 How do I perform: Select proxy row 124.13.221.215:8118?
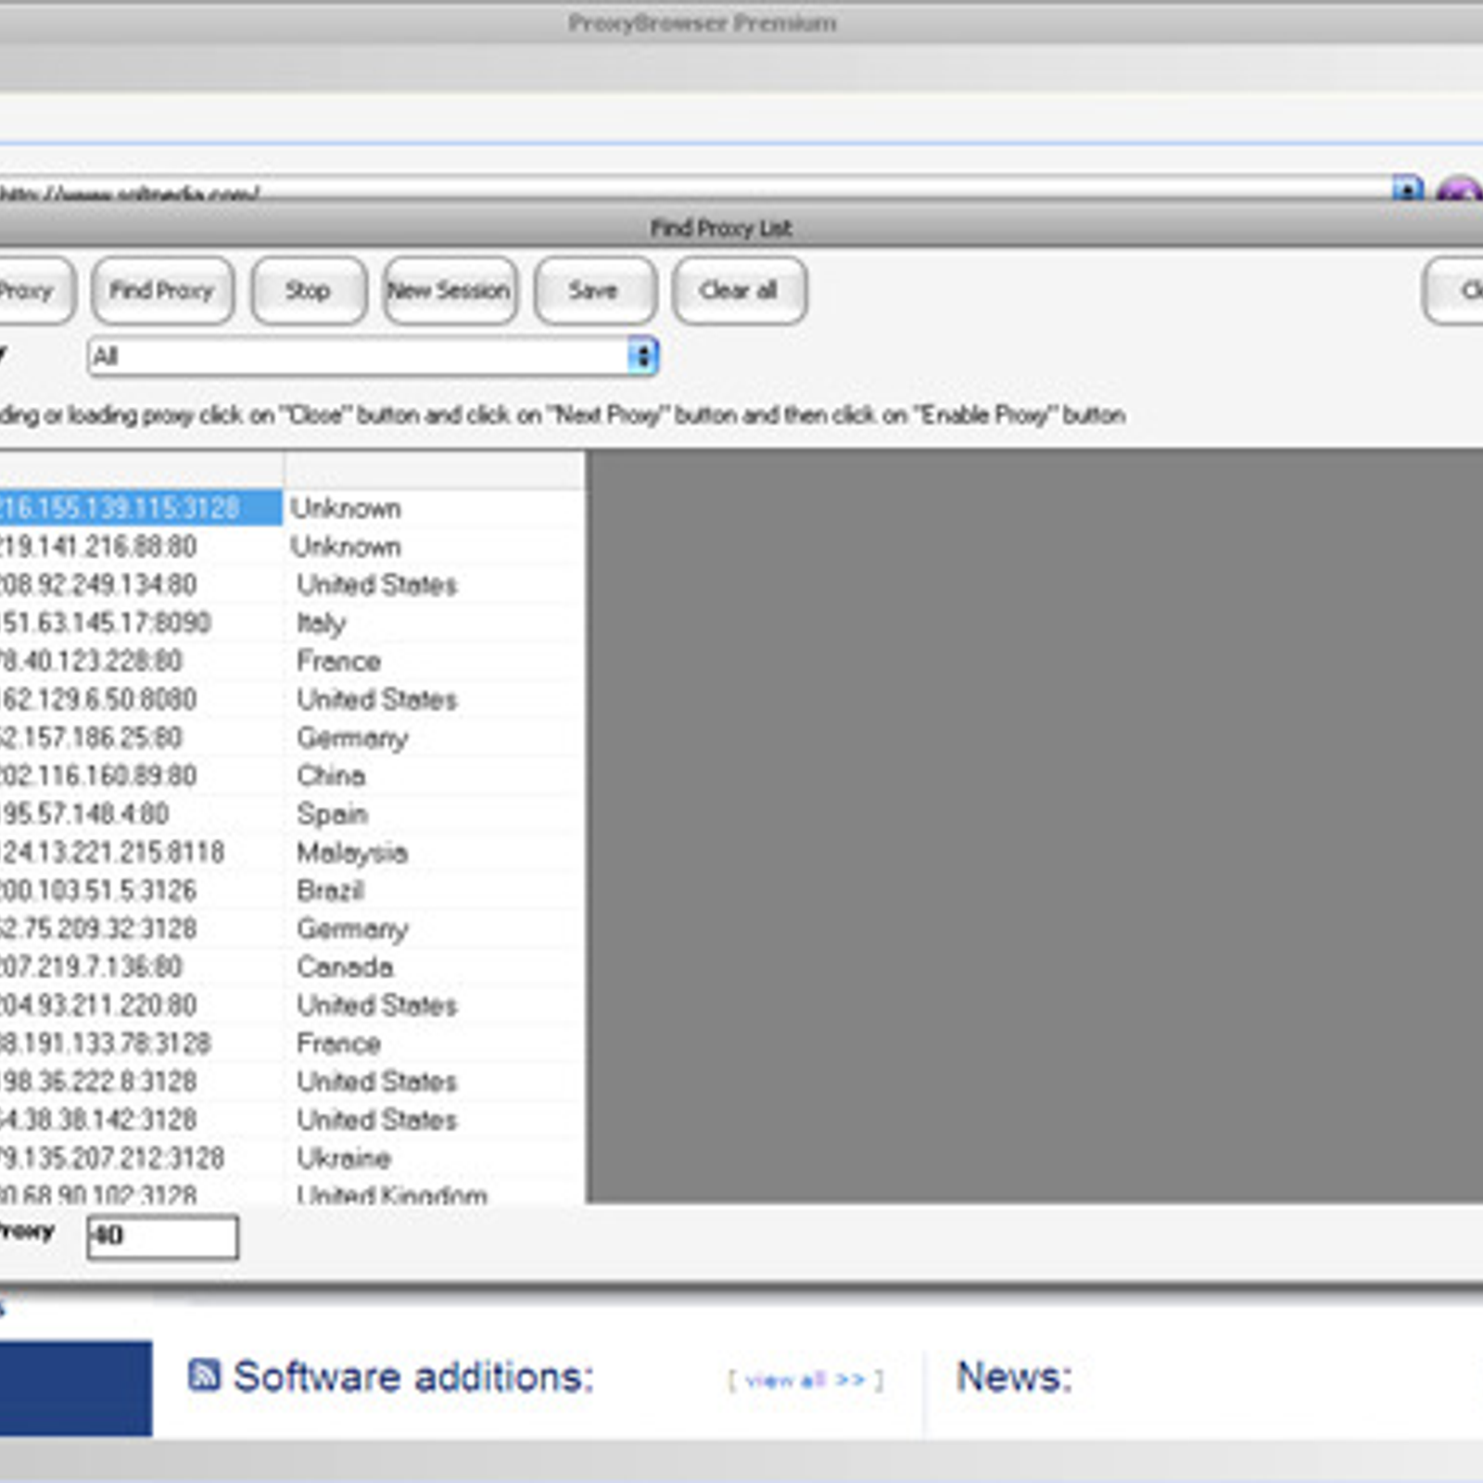click(x=292, y=852)
